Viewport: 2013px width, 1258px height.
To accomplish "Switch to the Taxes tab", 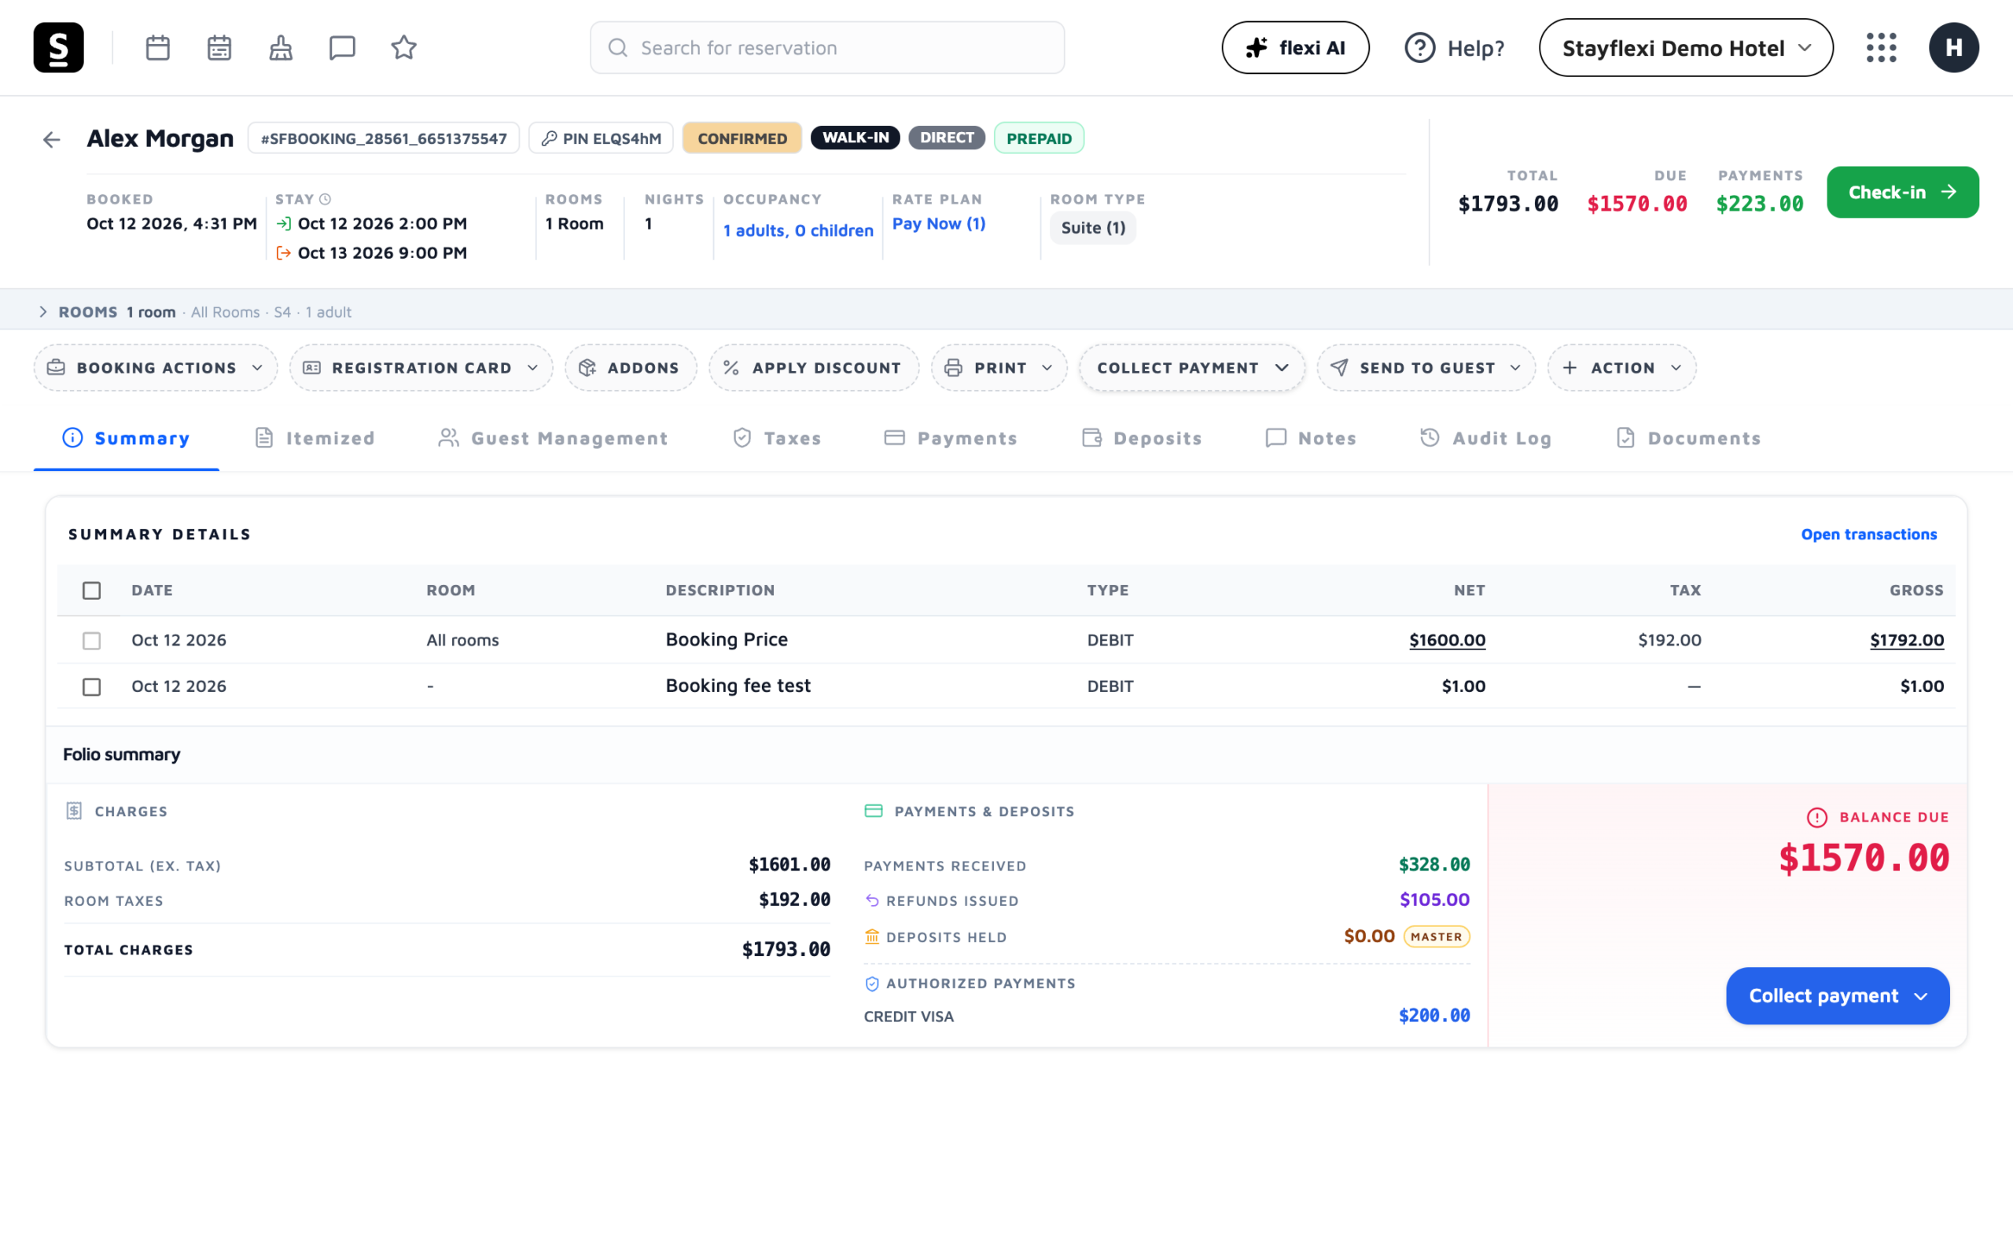I will (x=777, y=439).
